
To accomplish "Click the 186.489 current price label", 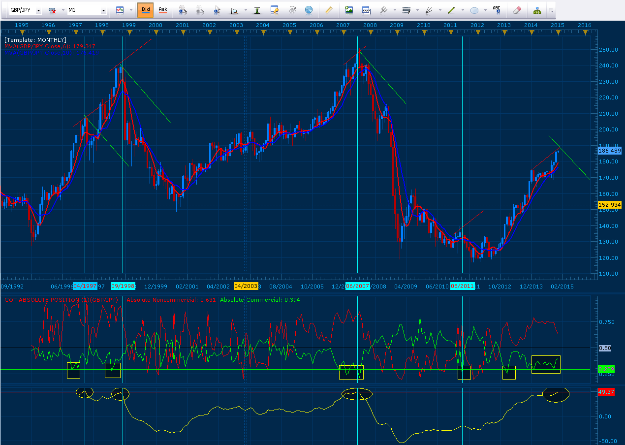I will [610, 151].
